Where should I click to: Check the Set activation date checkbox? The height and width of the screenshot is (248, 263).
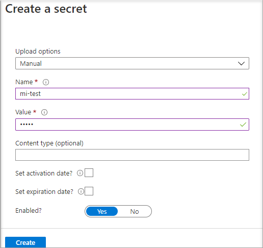tap(89, 173)
